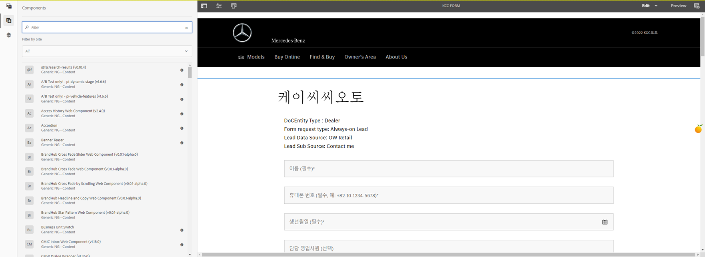The height and width of the screenshot is (257, 705).
Task: Click the @f avatar of search-results component
Action: [x=29, y=70]
